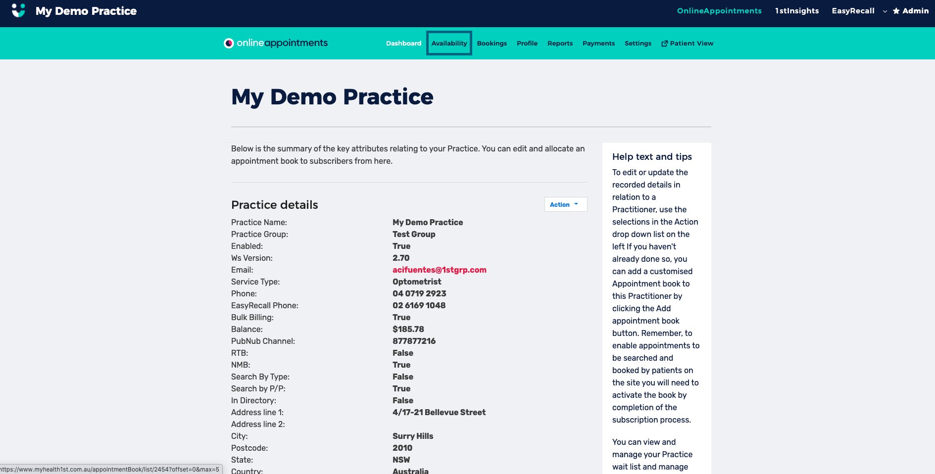Open the Payments tab

click(x=598, y=44)
